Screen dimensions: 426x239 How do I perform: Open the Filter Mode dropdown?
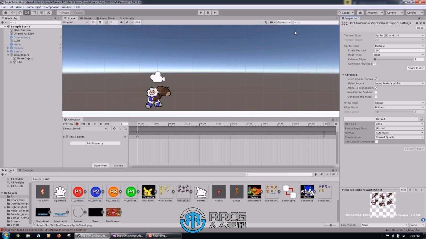399,107
